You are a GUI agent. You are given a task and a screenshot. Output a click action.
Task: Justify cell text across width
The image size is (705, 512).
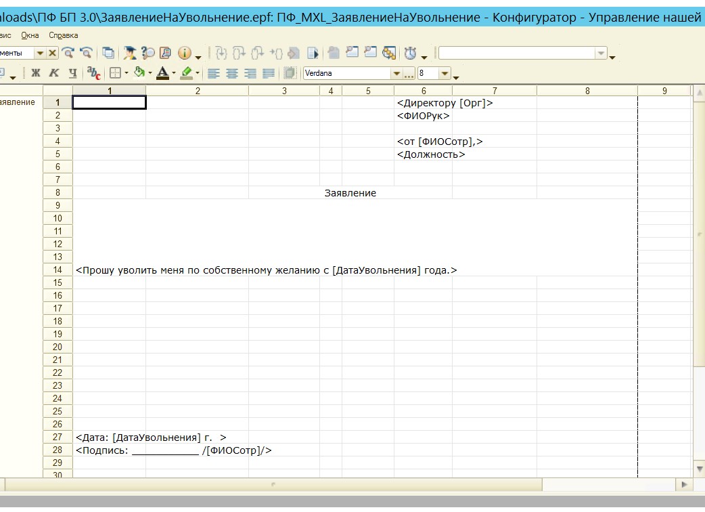pos(269,73)
